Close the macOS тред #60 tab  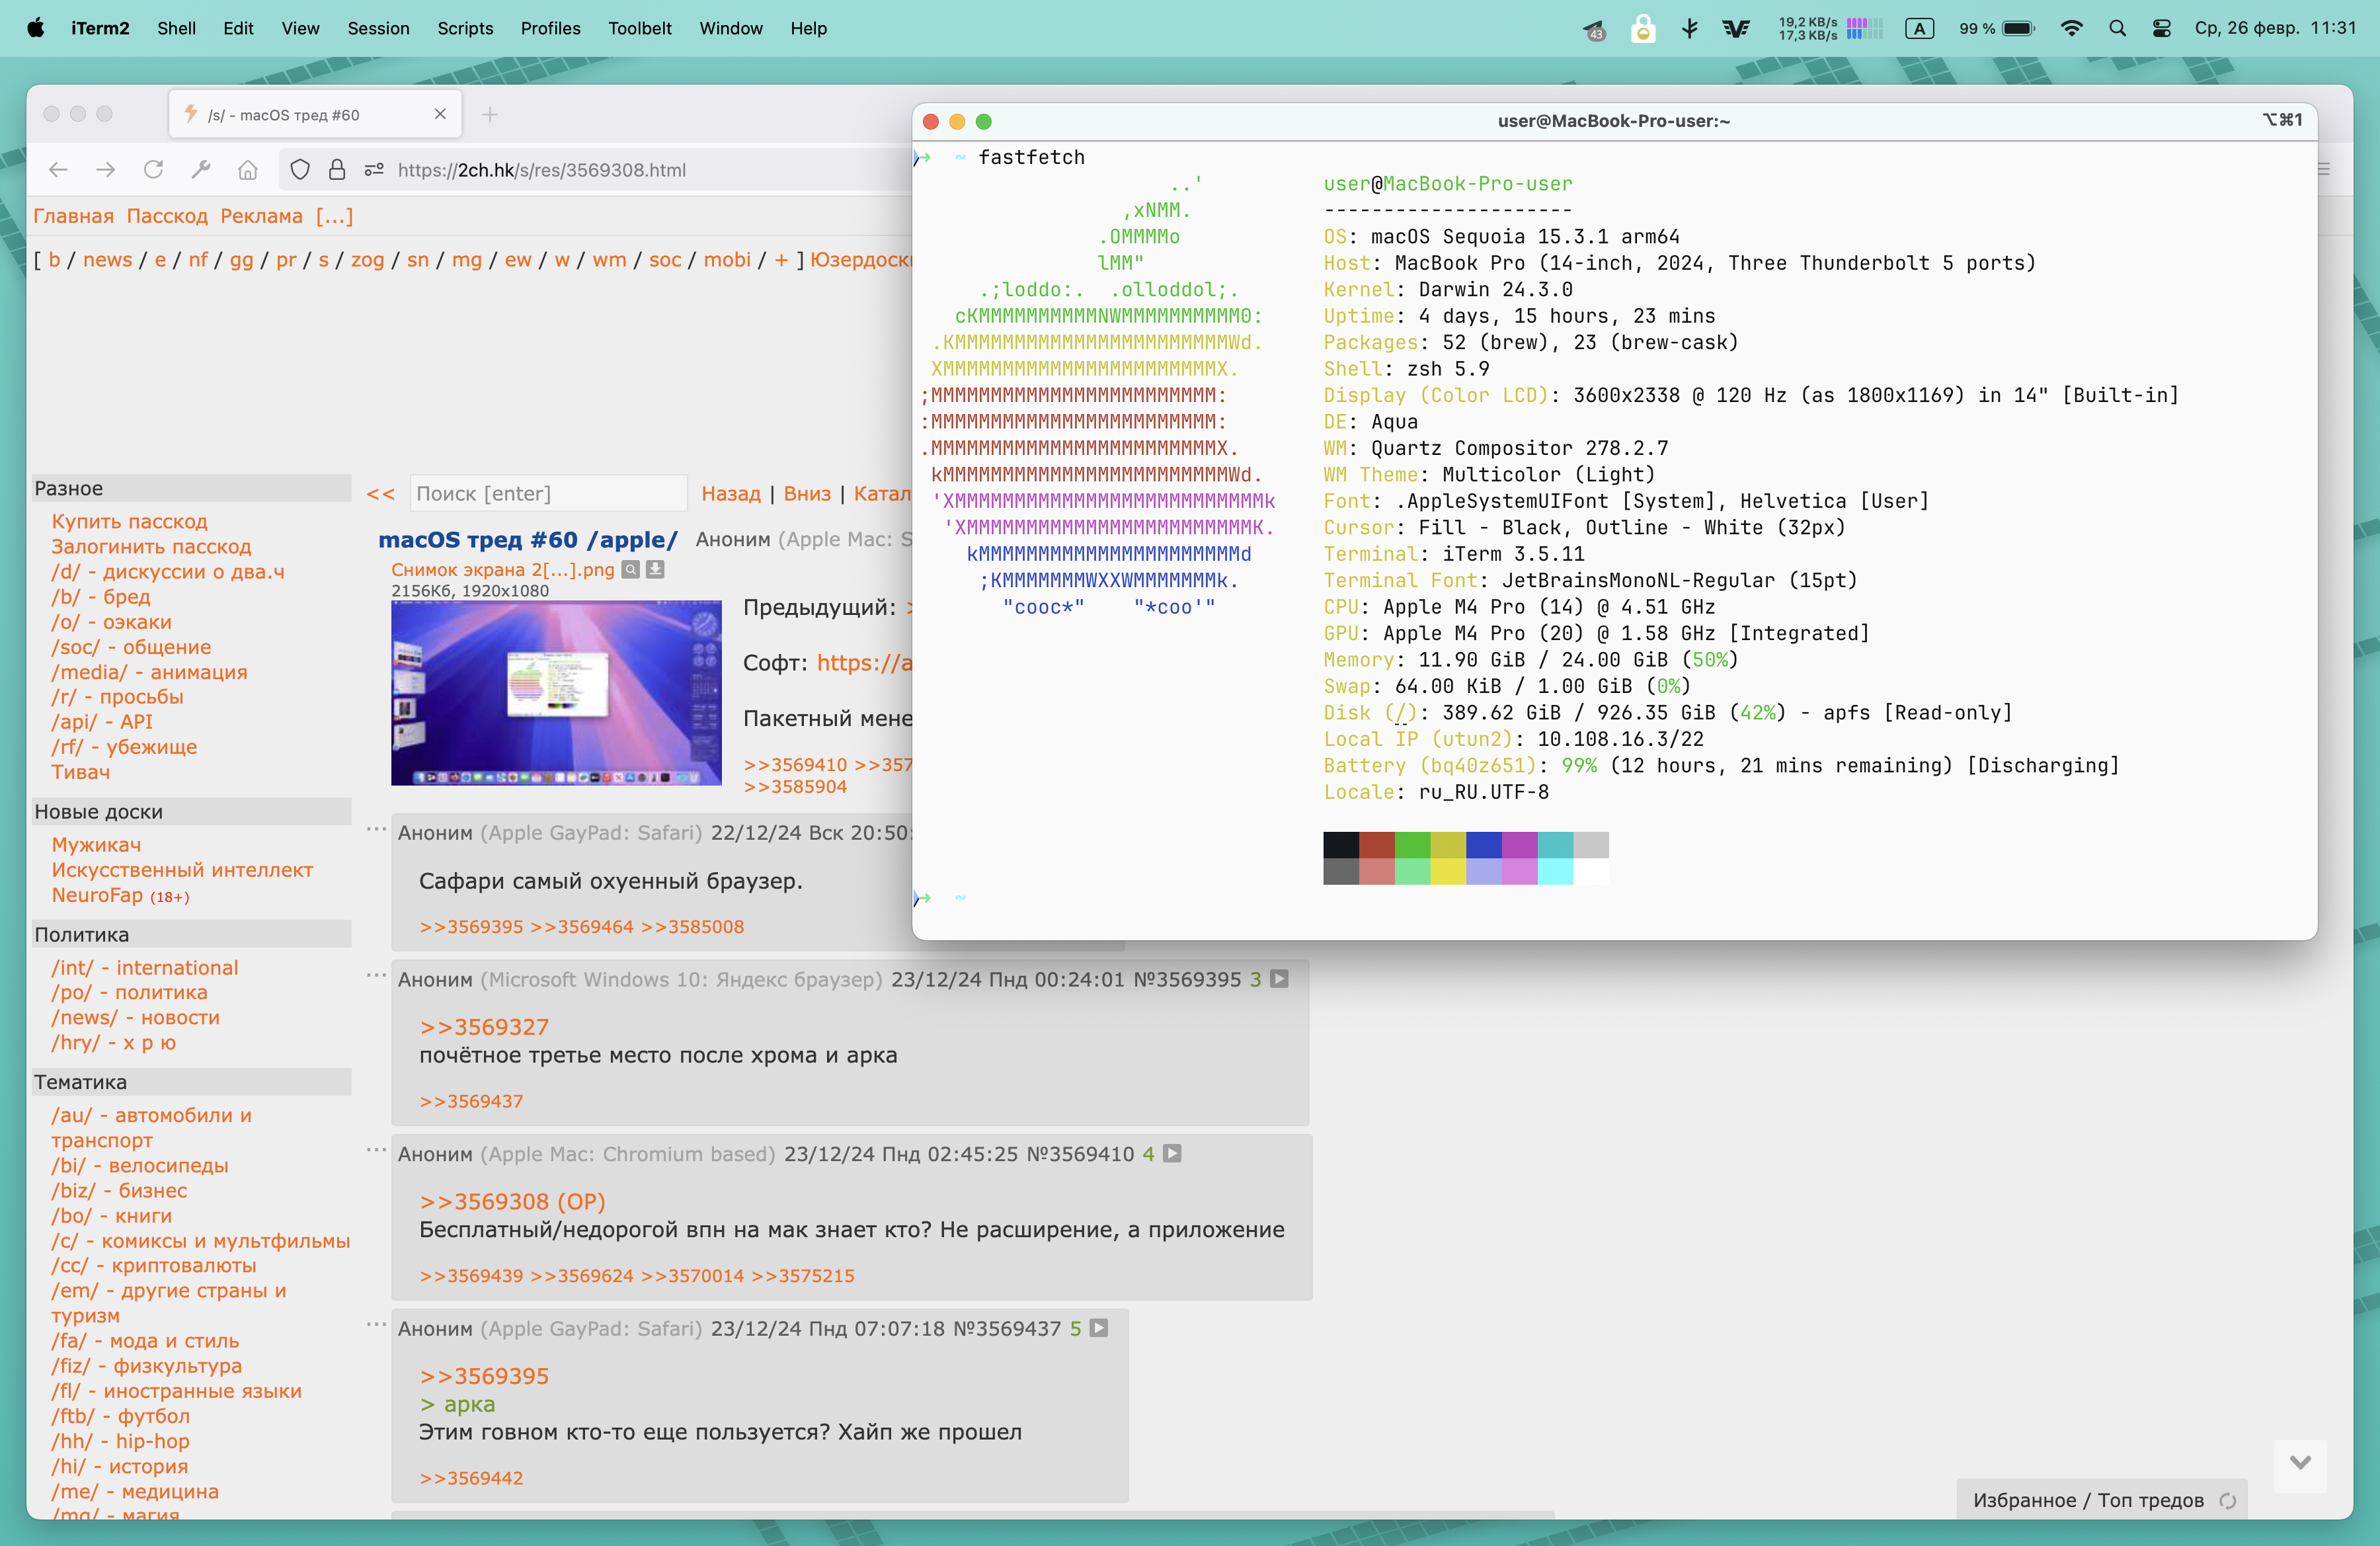pyautogui.click(x=440, y=114)
